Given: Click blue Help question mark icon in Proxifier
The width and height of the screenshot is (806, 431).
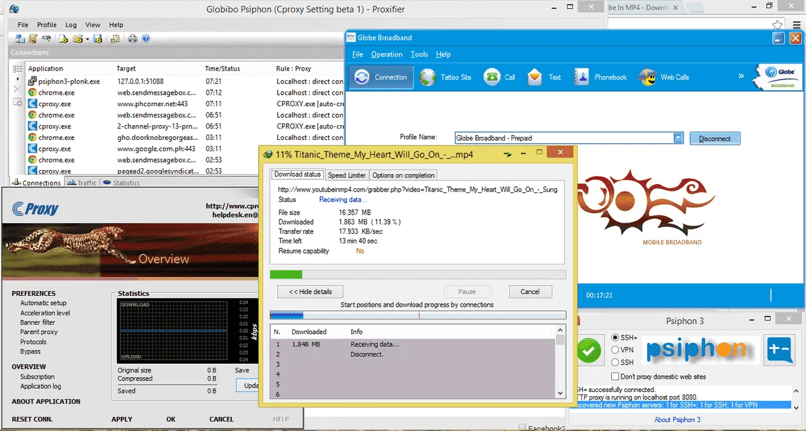Looking at the screenshot, I should pos(146,38).
